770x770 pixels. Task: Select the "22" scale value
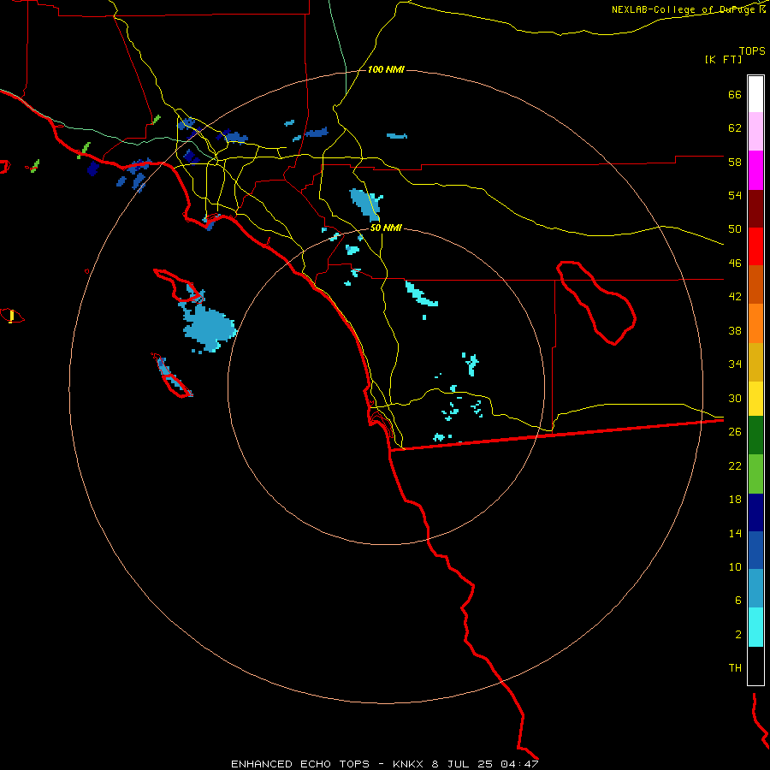tap(735, 465)
